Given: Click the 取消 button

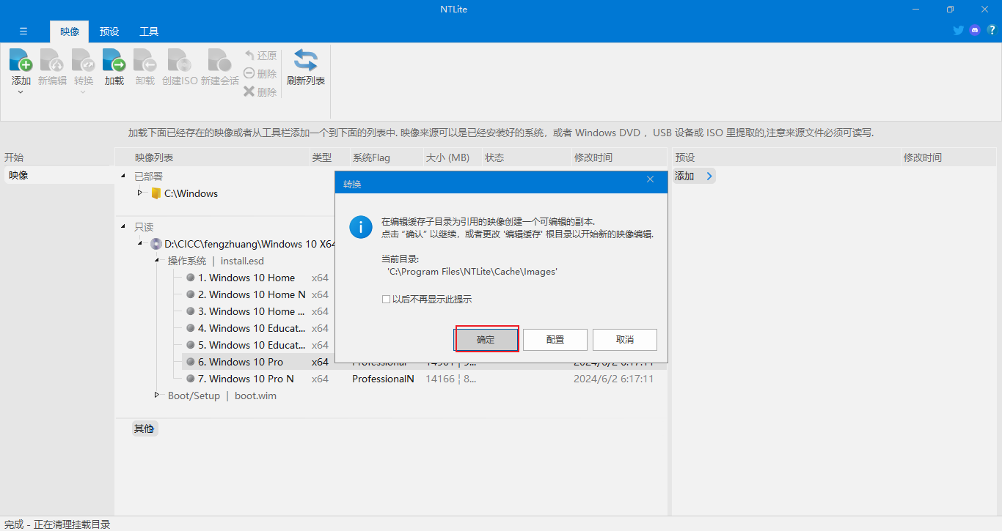Looking at the screenshot, I should [x=625, y=340].
